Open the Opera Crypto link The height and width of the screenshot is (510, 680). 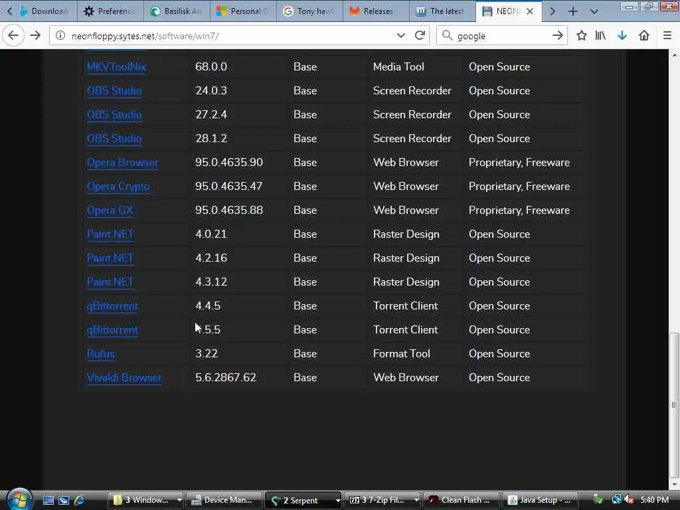pos(118,186)
